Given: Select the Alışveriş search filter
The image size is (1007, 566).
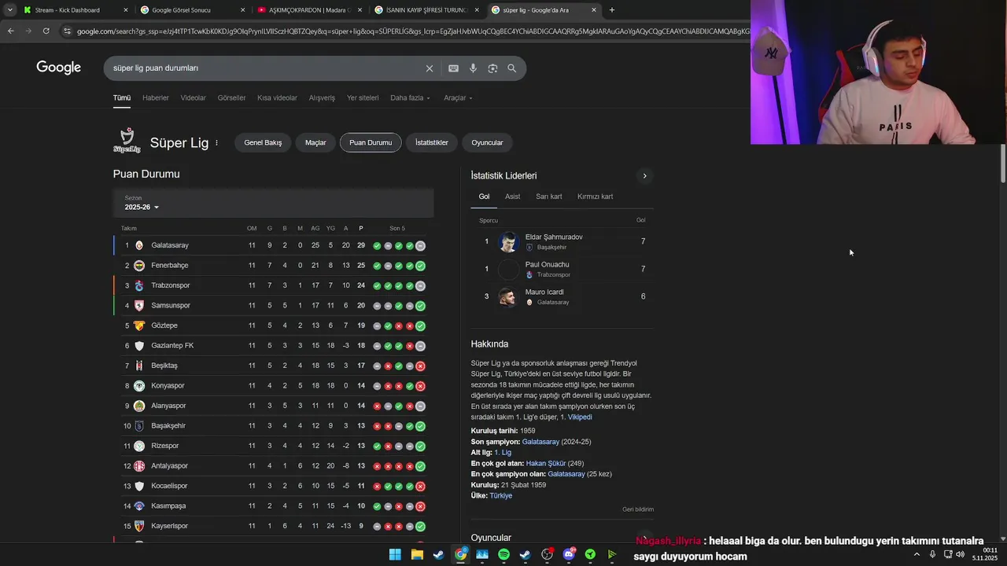Looking at the screenshot, I should 322,98.
